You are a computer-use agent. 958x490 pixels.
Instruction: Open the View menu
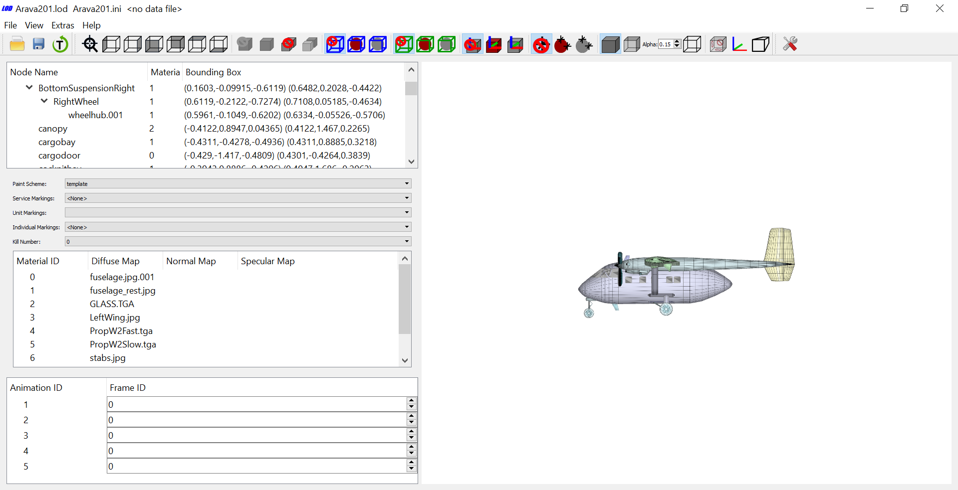pyautogui.click(x=34, y=25)
